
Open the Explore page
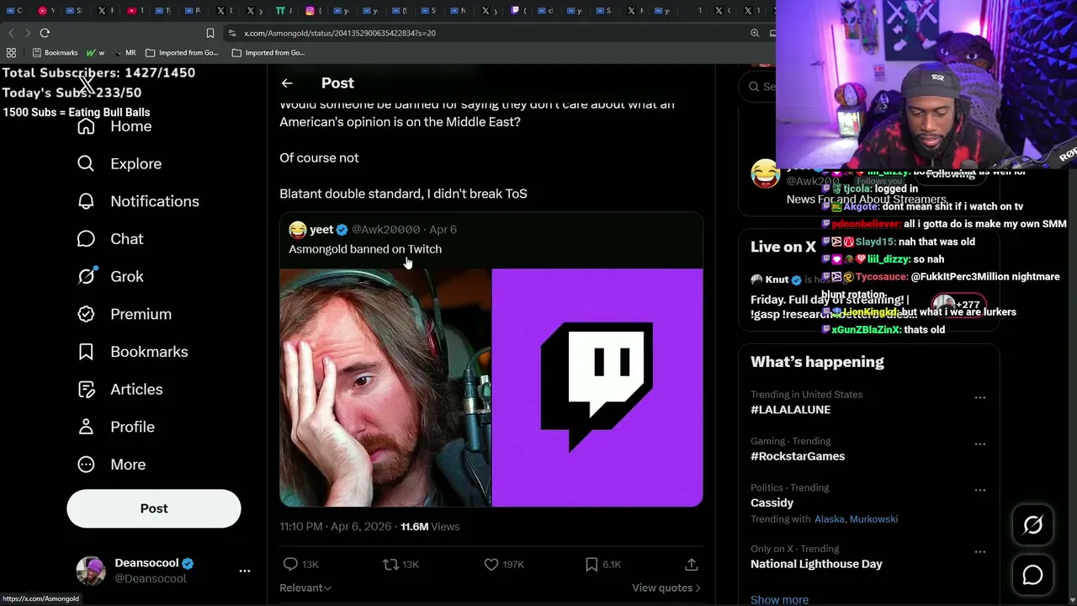[x=119, y=163]
